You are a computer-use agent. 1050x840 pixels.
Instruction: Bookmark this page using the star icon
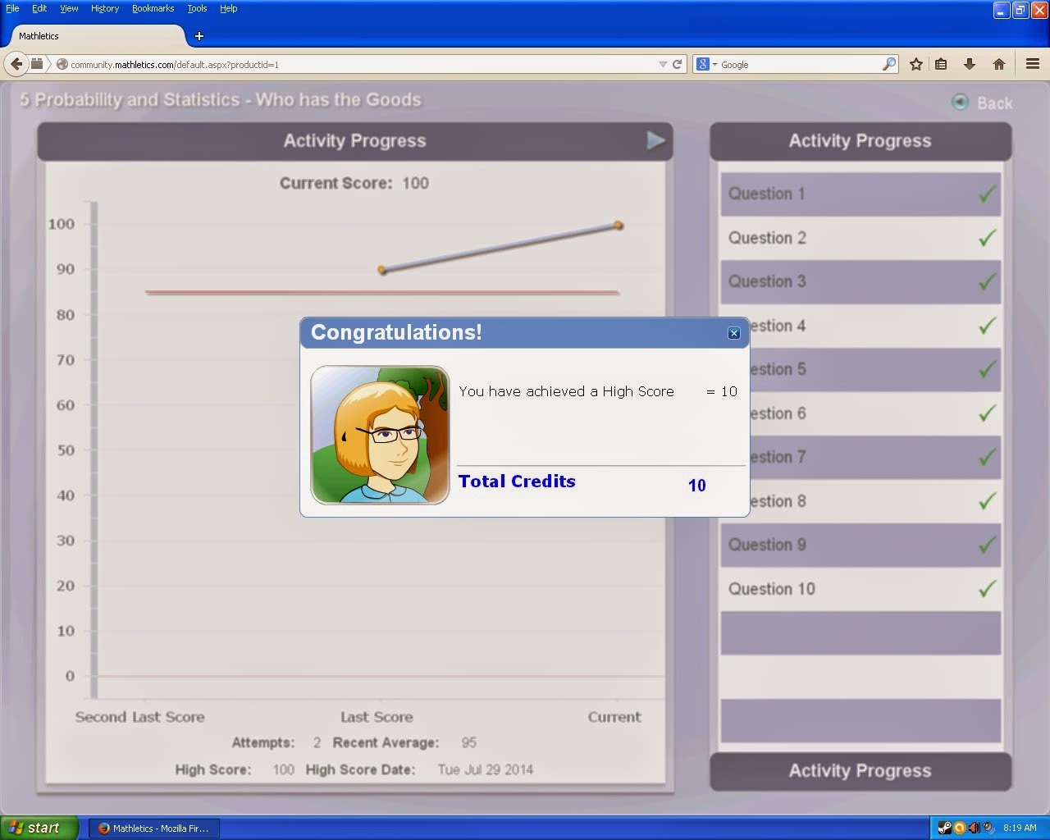coord(915,63)
